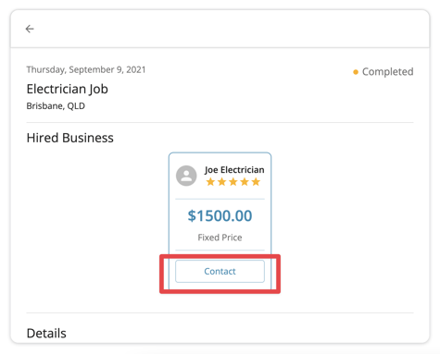Click the Electrician Job title
The width and height of the screenshot is (440, 354).
(x=68, y=89)
